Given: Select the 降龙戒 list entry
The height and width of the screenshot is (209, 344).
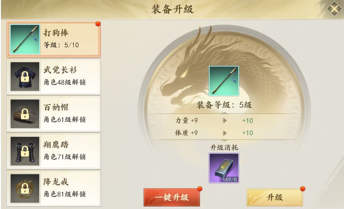Looking at the screenshot, I should click(54, 188).
